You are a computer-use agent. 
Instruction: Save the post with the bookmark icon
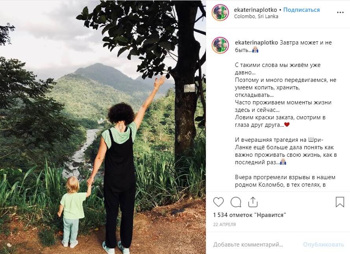pyautogui.click(x=340, y=202)
